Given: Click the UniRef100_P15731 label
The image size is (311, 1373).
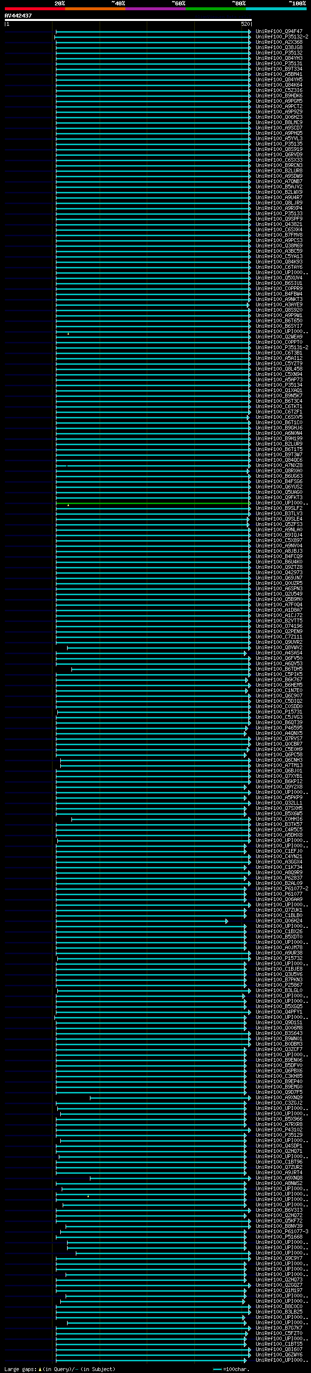Looking at the screenshot, I should (279, 712).
